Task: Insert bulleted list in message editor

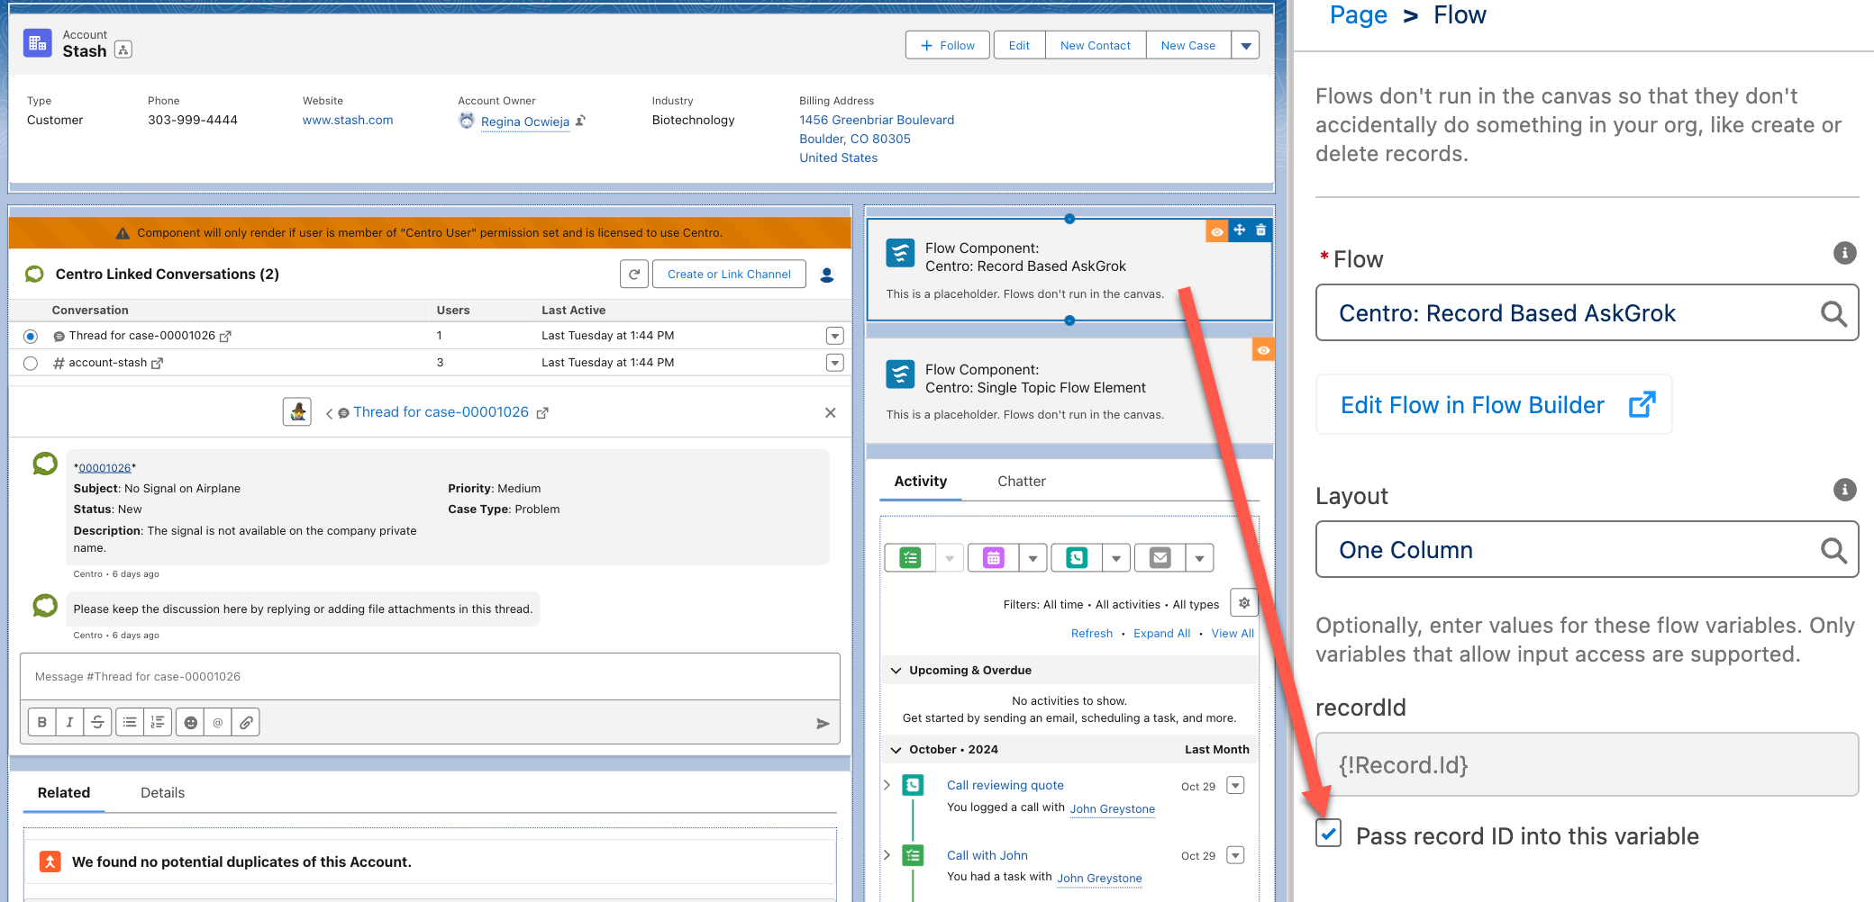Action: click(130, 722)
